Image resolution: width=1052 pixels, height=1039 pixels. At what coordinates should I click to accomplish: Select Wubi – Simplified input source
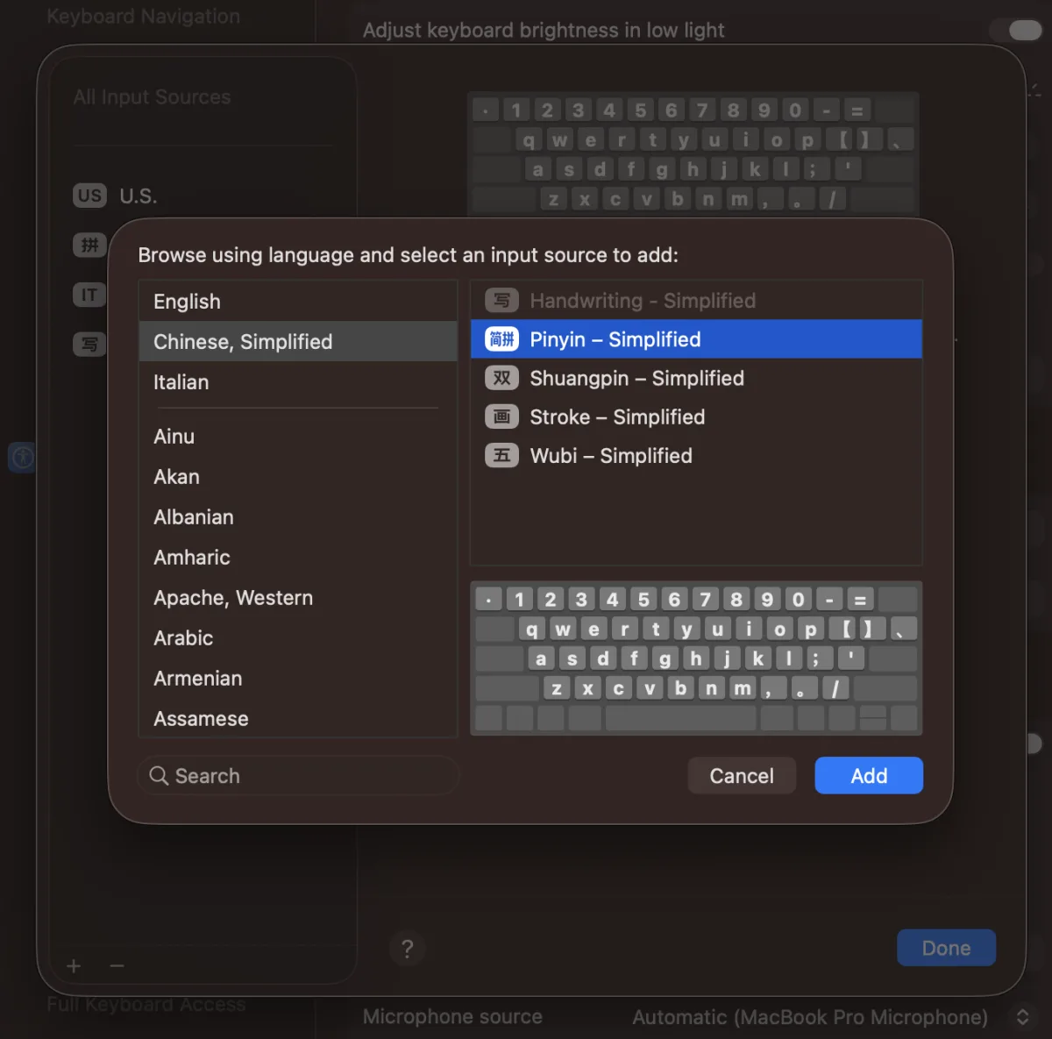click(x=696, y=455)
